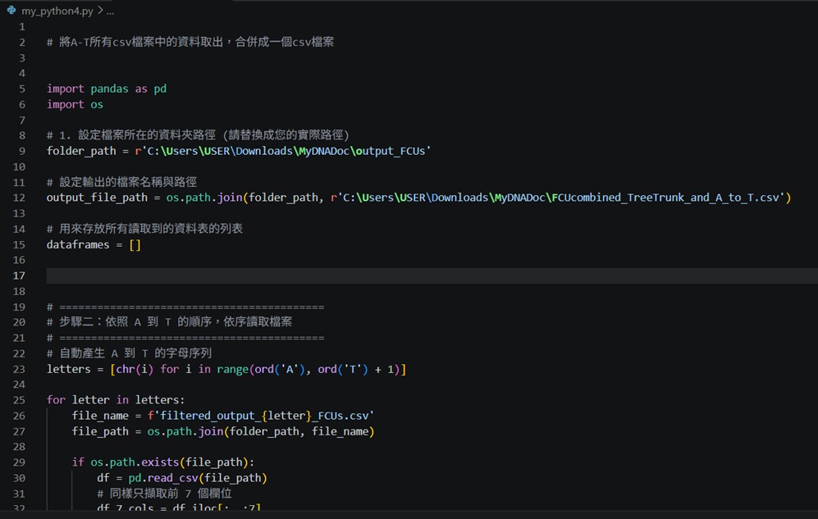Select line 17 via its line number

pos(20,275)
